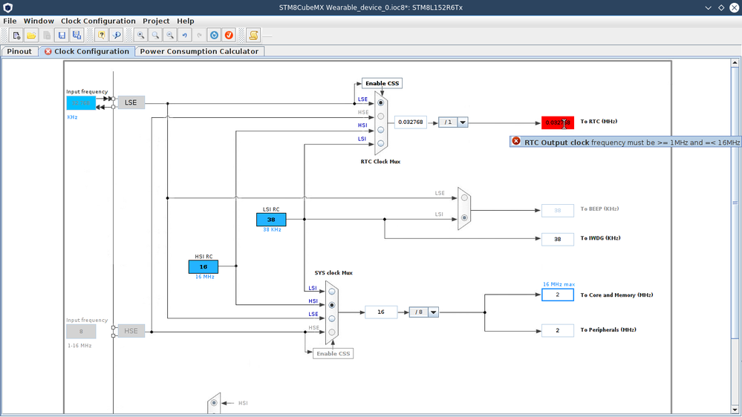742x417 pixels.
Task: Select LSE source for BEEP mux
Action: pos(464,197)
